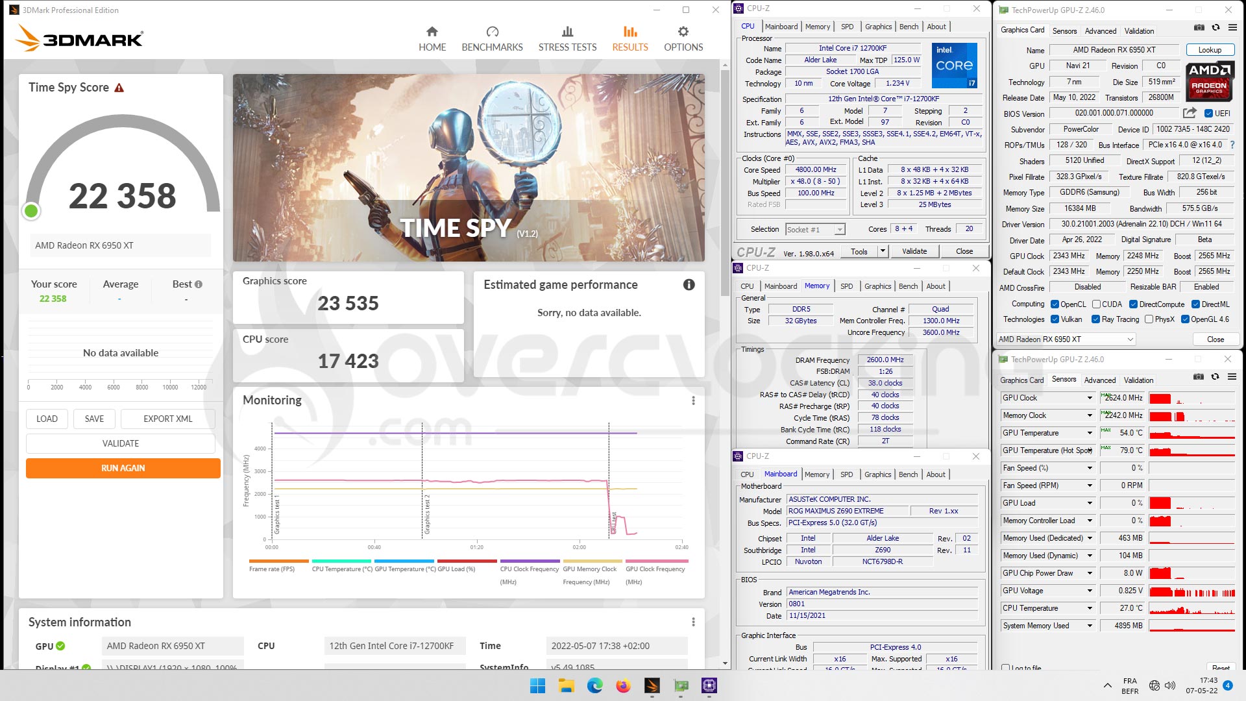Open Microsoft Edge from the taskbar
This screenshot has height=701, width=1246.
[x=594, y=685]
